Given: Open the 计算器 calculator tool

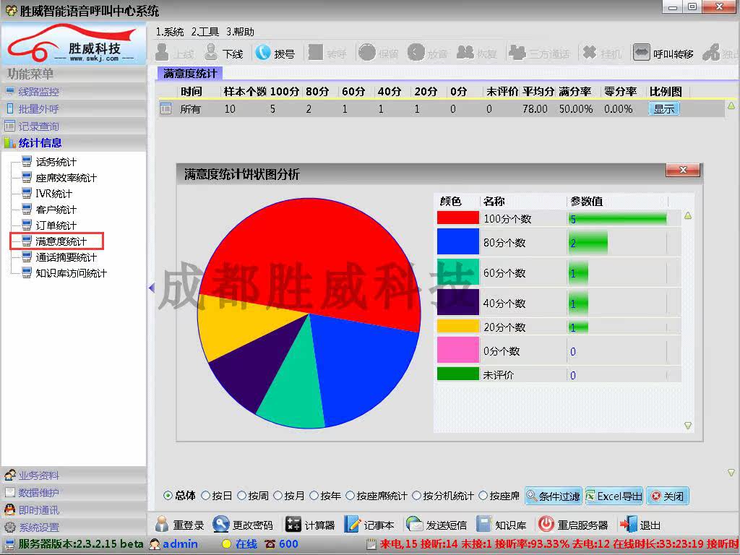Looking at the screenshot, I should point(293,525).
